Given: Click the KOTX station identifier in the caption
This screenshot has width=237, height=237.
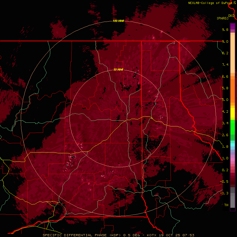Looking at the screenshot, I should [152, 235].
